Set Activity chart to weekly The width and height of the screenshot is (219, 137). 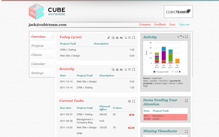point(154,81)
